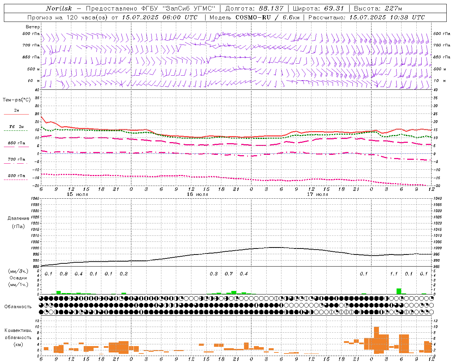
Task: Click the 16 июля date label
Action: (x=197, y=194)
